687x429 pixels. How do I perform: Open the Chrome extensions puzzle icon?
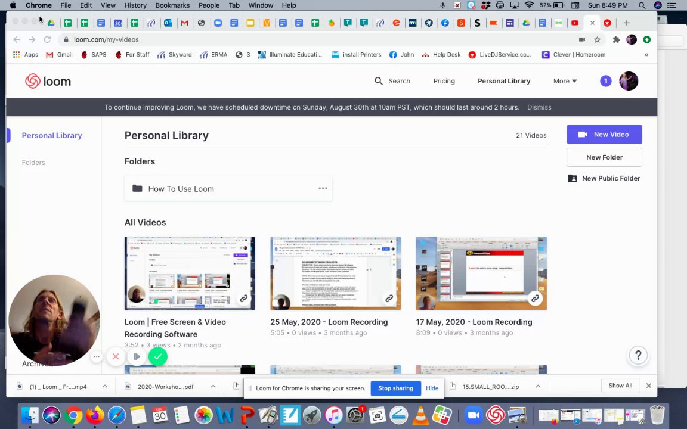coord(616,39)
